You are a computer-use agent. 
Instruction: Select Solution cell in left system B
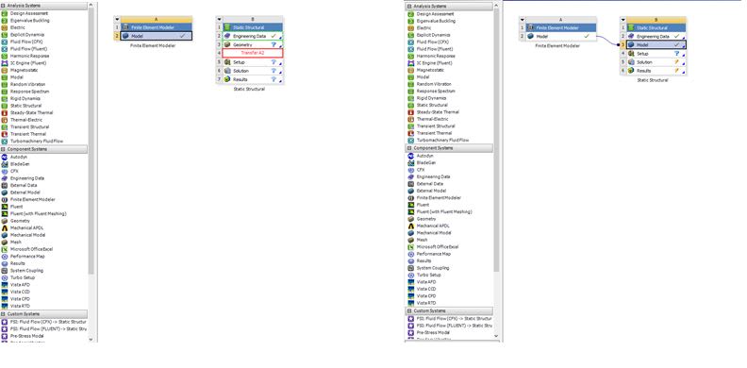253,71
